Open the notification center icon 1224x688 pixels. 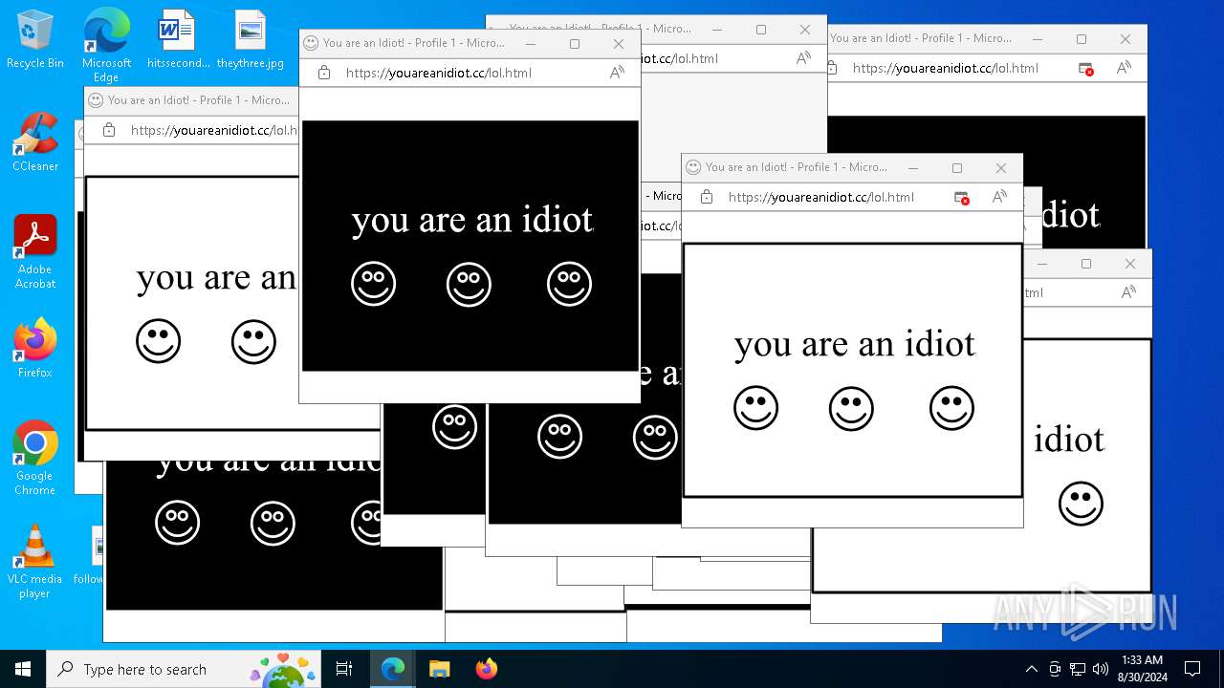[x=1192, y=669]
